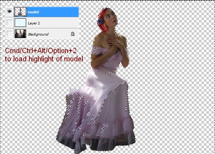Show Layer 2 via its visibility box
Viewport: 215px width, 154px height.
9,23
